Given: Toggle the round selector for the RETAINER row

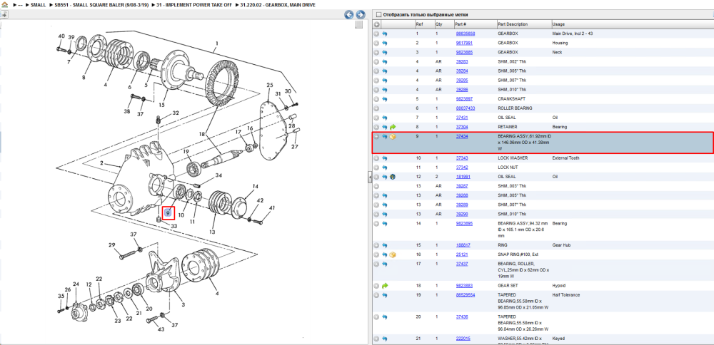Looking at the screenshot, I should coord(376,127).
